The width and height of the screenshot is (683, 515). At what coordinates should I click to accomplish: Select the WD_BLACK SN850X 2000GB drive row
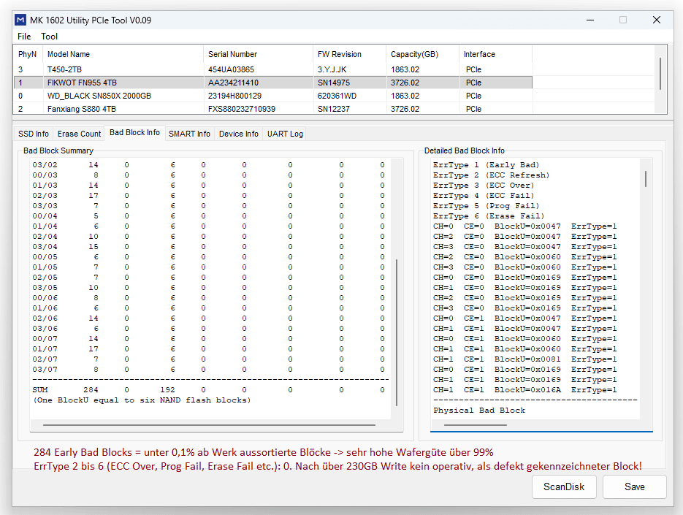[x=273, y=96]
